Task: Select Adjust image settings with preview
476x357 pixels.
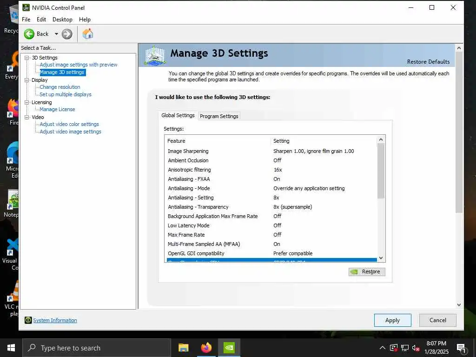Action: pyautogui.click(x=78, y=65)
